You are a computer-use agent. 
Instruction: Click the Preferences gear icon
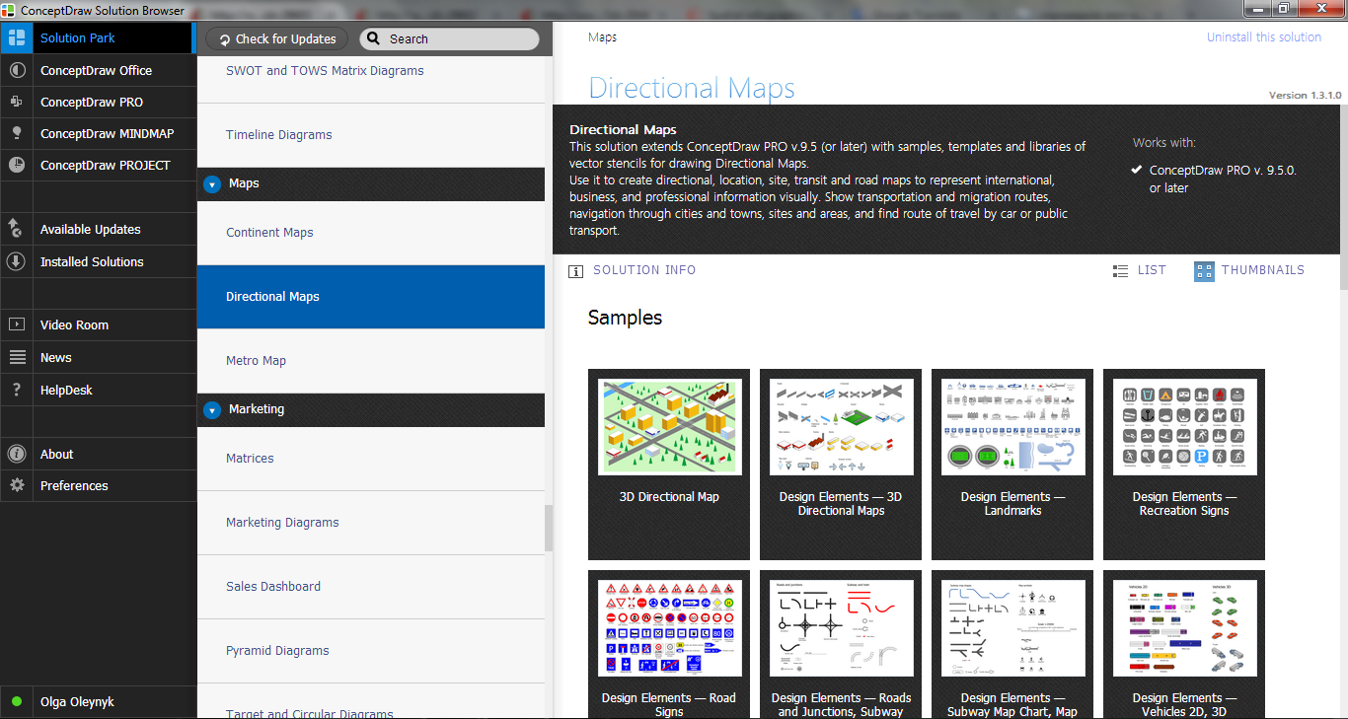(16, 485)
